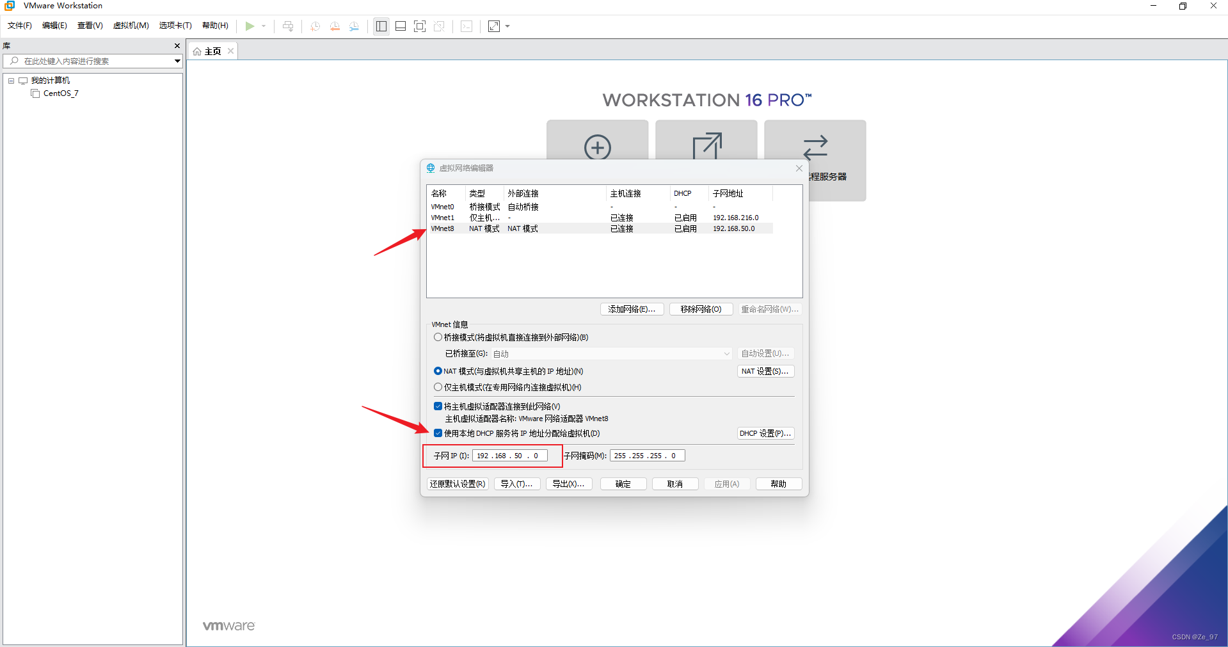
Task: Click the Unity mode toolbar icon
Action: click(439, 26)
